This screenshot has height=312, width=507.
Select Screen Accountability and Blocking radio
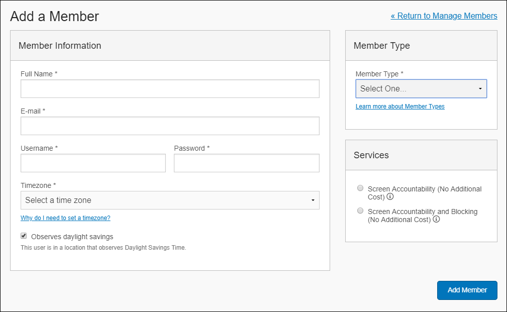(360, 211)
